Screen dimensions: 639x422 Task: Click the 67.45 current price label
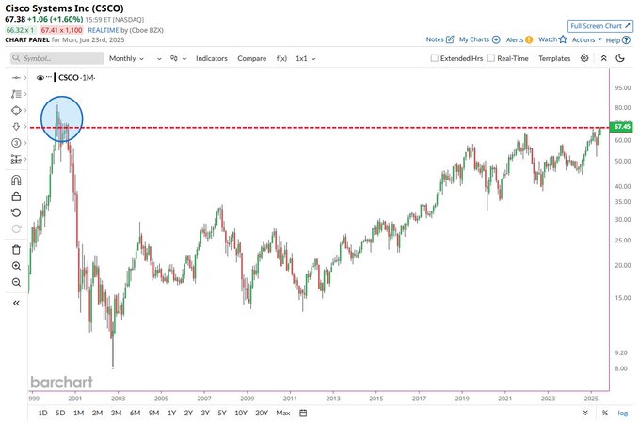(621, 127)
